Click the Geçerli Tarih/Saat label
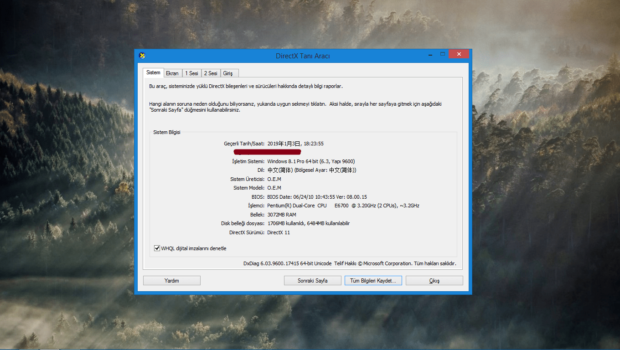Viewport: 620px width, 350px height. tap(244, 144)
